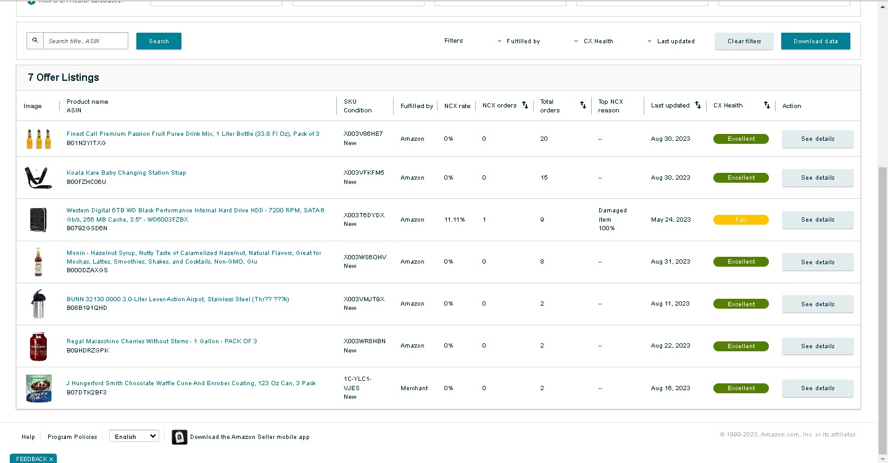888x463 pixels.
Task: Click the 11.11% NCX rate value
Action: (x=455, y=220)
